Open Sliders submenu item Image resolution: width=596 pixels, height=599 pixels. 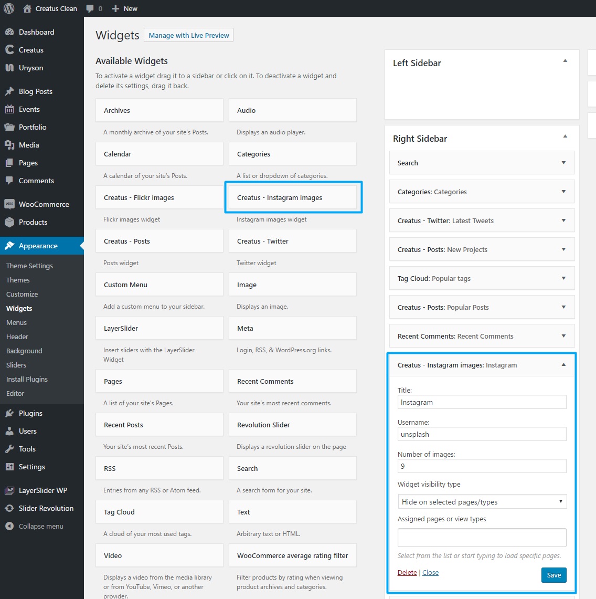tap(16, 365)
